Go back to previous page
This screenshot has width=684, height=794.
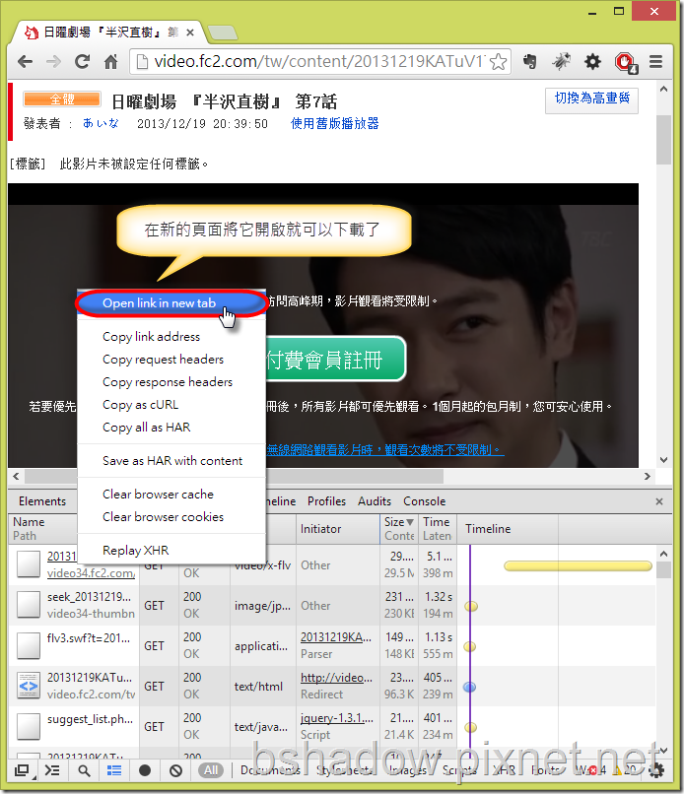[x=25, y=62]
